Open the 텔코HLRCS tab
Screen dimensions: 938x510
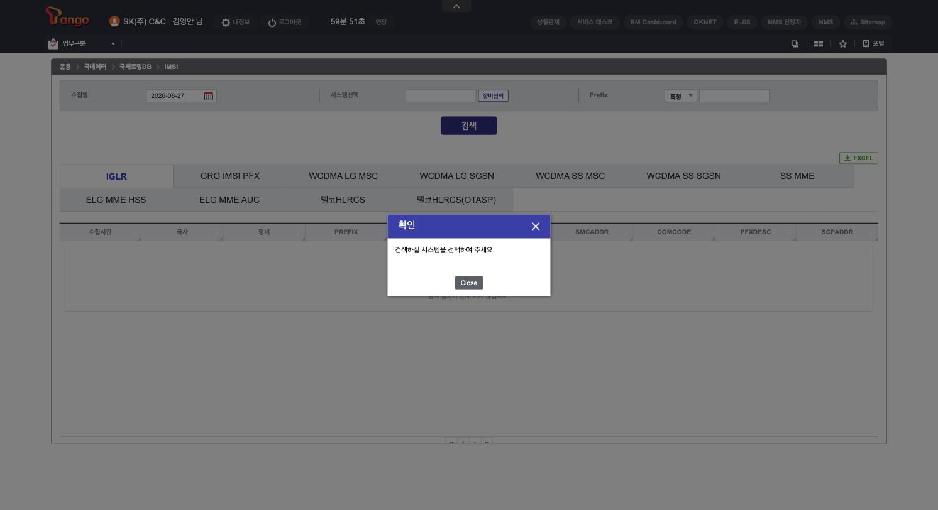(x=343, y=200)
